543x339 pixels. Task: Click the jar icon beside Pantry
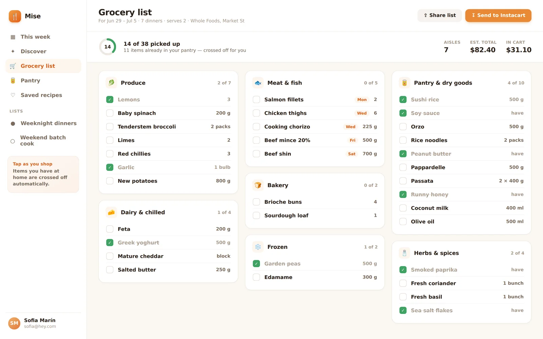pos(13,81)
